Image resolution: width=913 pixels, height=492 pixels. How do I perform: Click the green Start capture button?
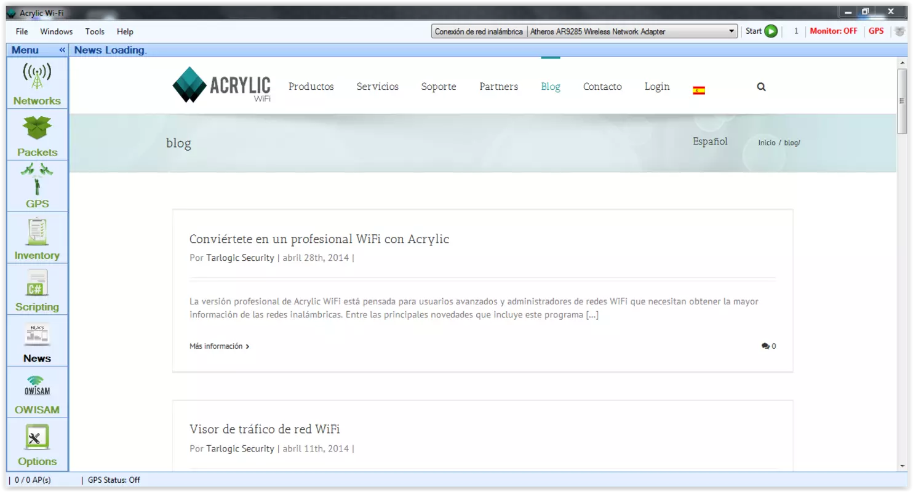(771, 31)
